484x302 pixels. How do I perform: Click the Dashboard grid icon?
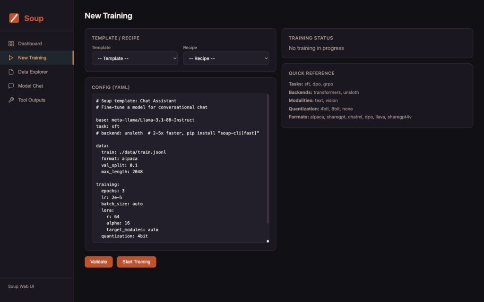11,44
